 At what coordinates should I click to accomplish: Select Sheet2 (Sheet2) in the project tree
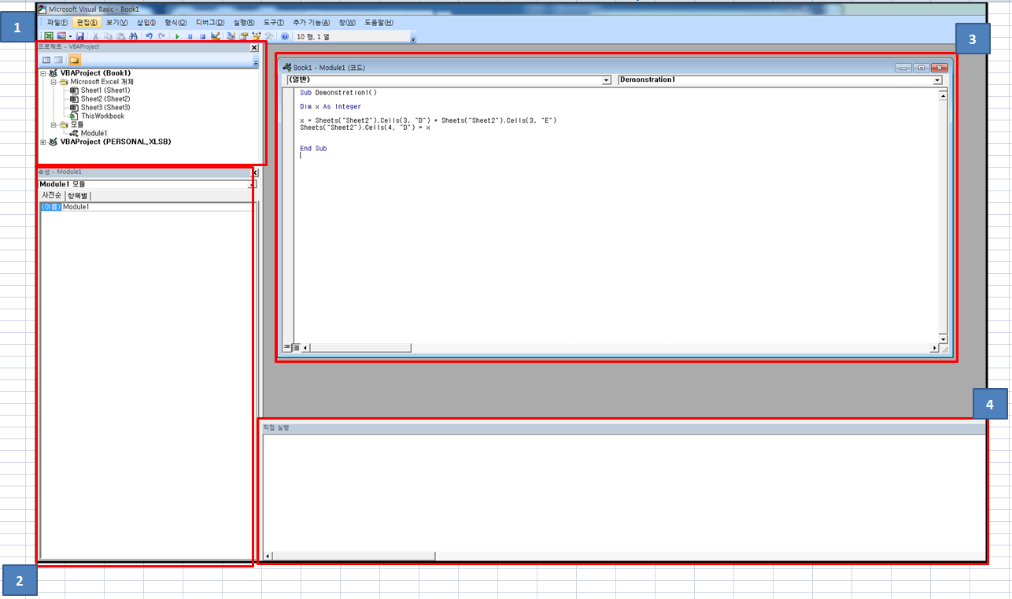click(x=105, y=98)
